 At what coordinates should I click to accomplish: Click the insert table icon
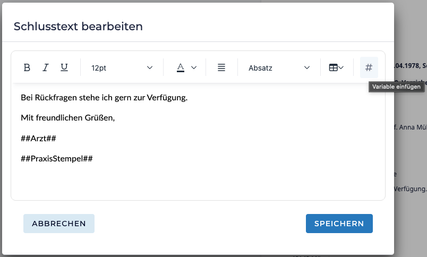pos(333,67)
